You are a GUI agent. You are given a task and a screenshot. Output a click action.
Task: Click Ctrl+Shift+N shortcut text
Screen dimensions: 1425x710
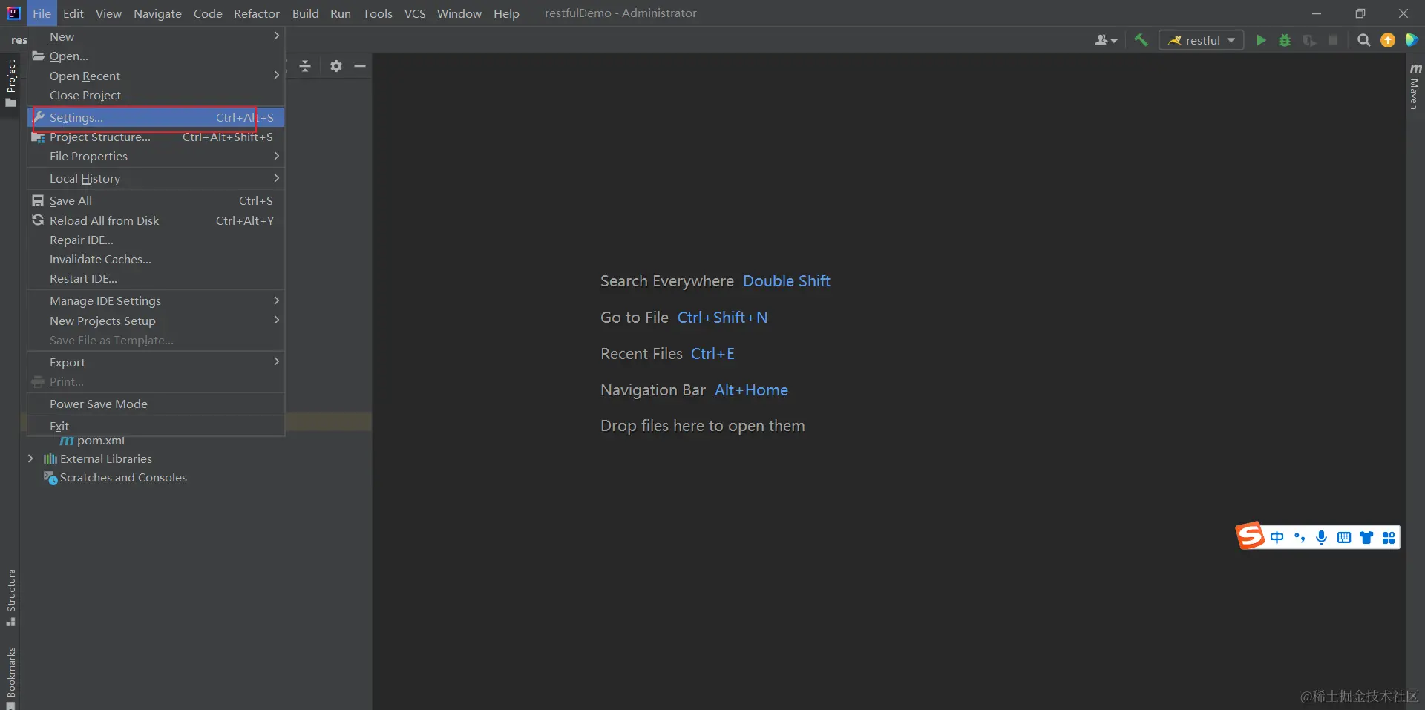point(723,318)
